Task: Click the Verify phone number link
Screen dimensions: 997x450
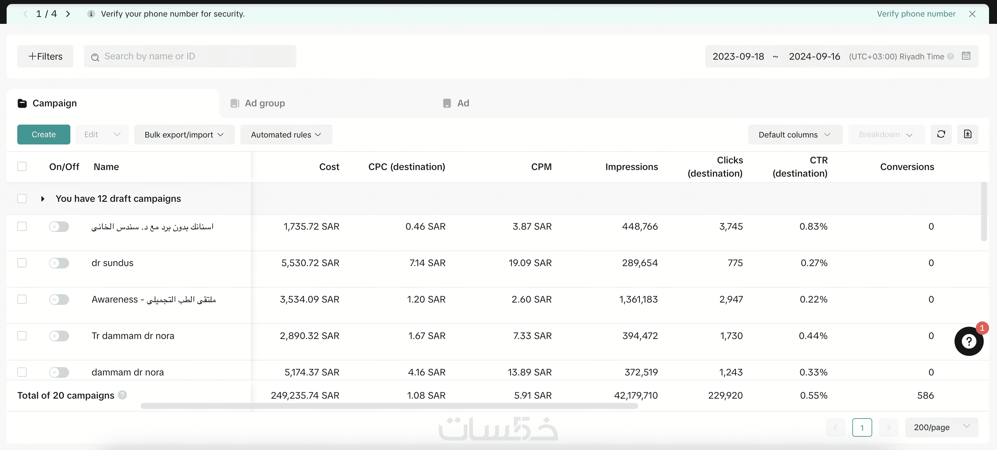Action: (916, 14)
